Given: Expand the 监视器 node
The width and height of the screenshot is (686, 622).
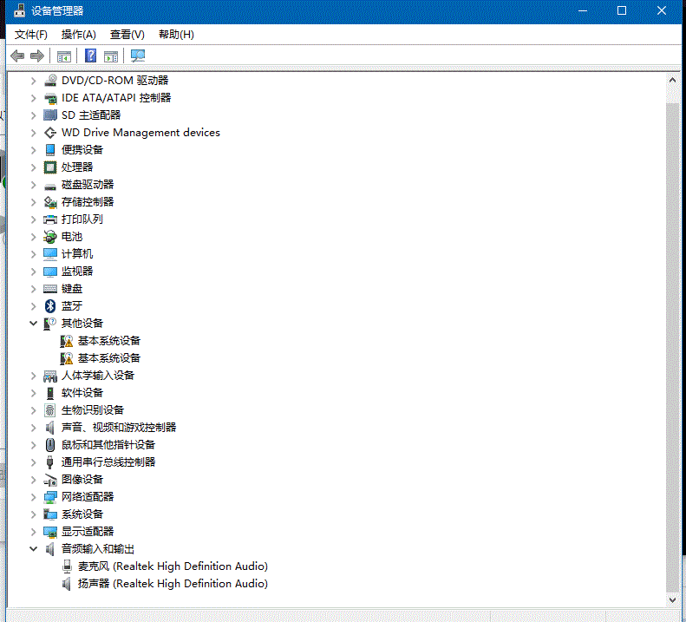Looking at the screenshot, I should pos(33,272).
